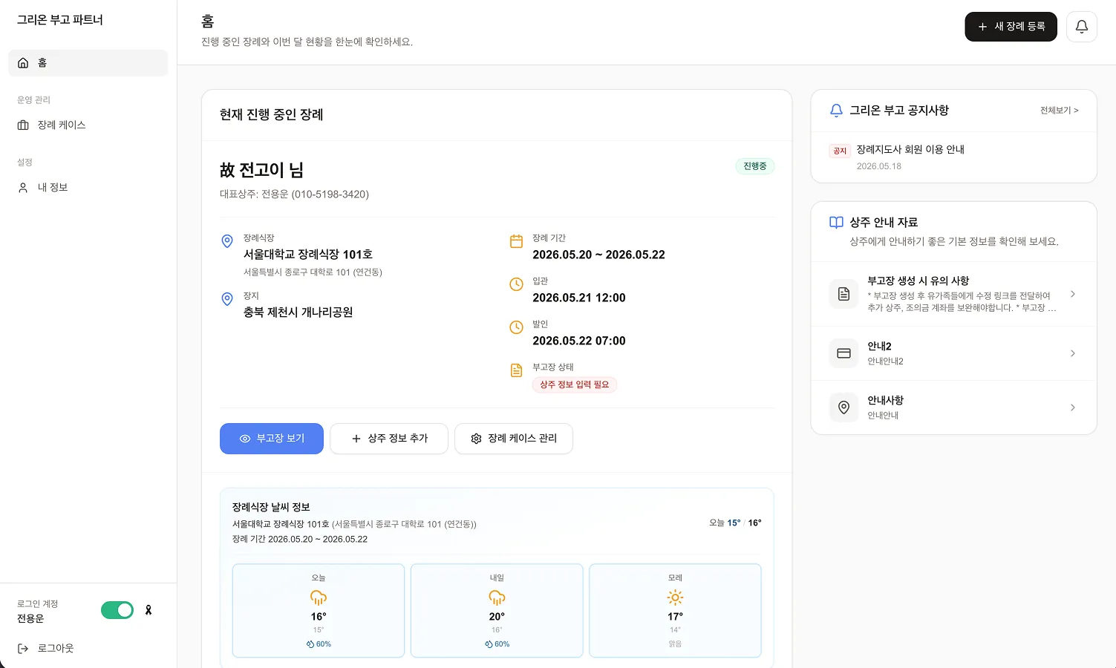Screen dimensions: 1116x668
Task: Click the 진행중 status badge
Action: pyautogui.click(x=755, y=166)
